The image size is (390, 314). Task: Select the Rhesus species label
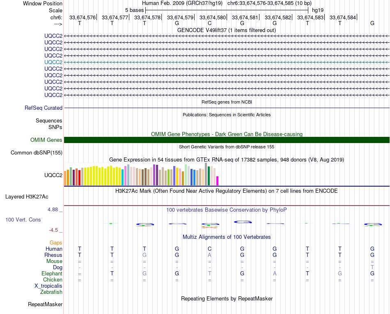pos(53,255)
